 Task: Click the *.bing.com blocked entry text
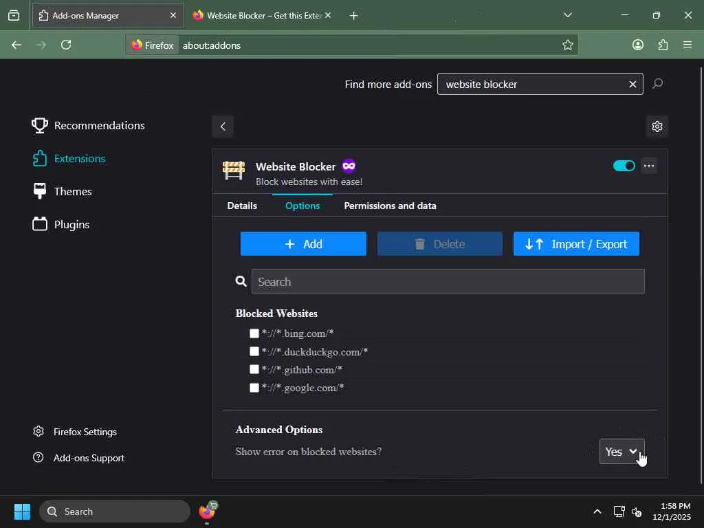click(298, 333)
